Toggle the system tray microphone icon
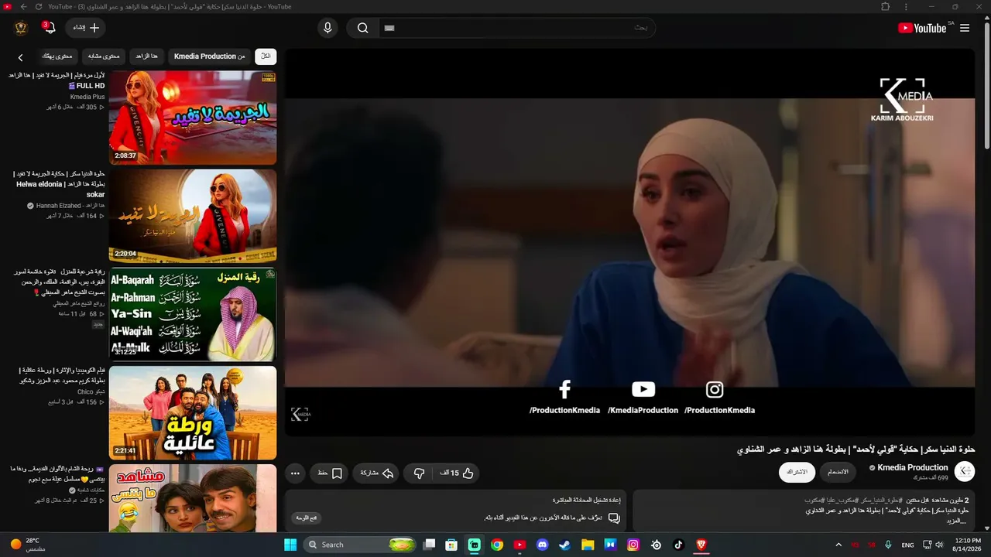Image resolution: width=991 pixels, height=557 pixels. 888,545
